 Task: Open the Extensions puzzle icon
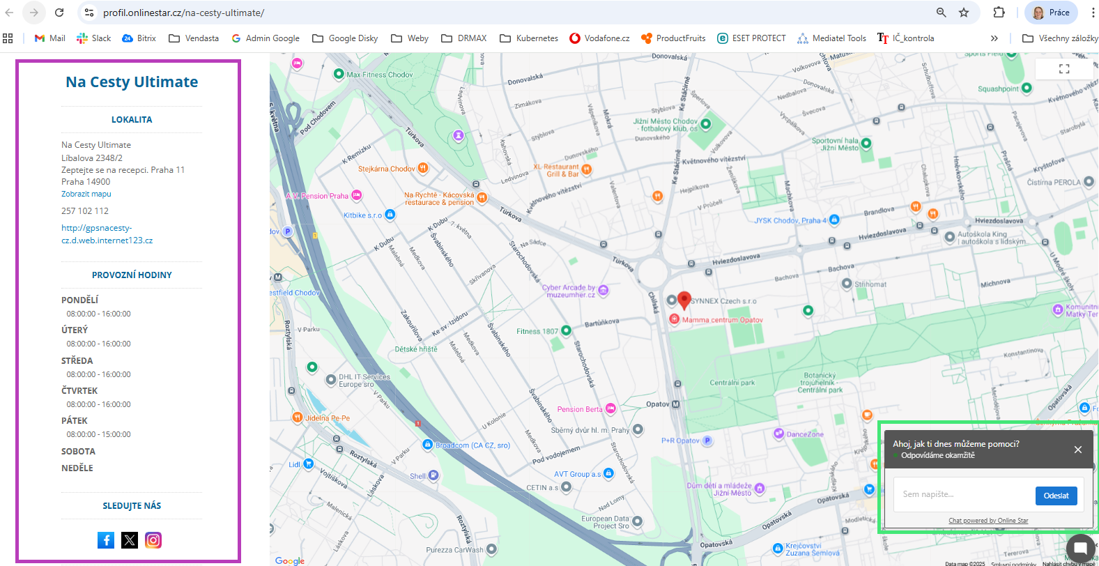999,13
